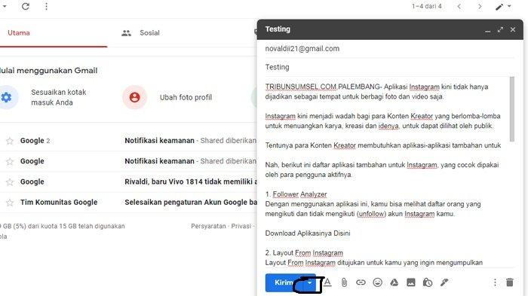The height and width of the screenshot is (296, 528).
Task: Open Ubah foto profil
Action: 186,98
